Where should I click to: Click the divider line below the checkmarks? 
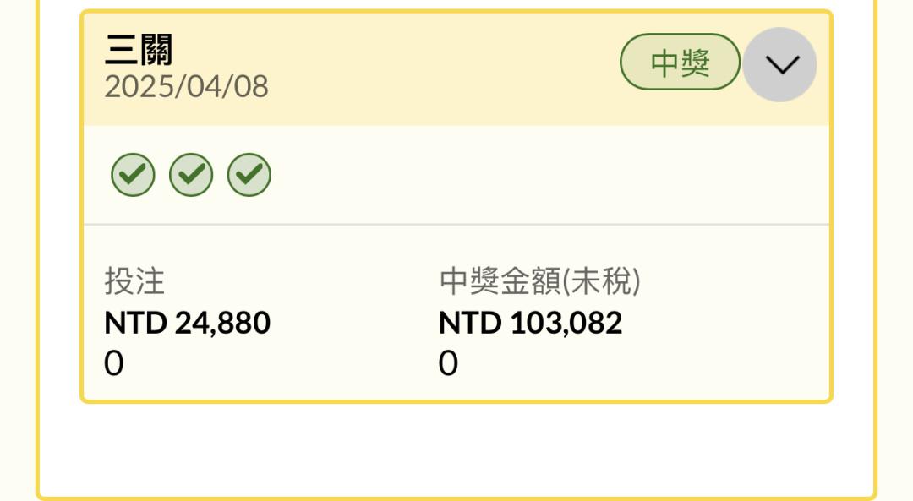click(x=456, y=224)
